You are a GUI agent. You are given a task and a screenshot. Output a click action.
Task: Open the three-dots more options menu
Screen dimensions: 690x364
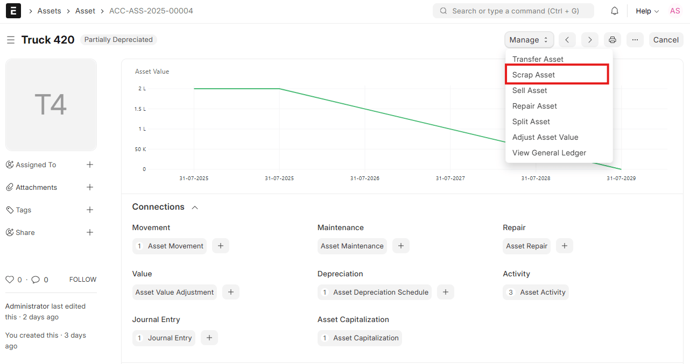(635, 40)
